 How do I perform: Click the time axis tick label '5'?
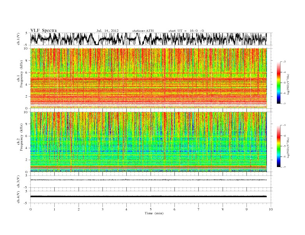click(x=151, y=209)
